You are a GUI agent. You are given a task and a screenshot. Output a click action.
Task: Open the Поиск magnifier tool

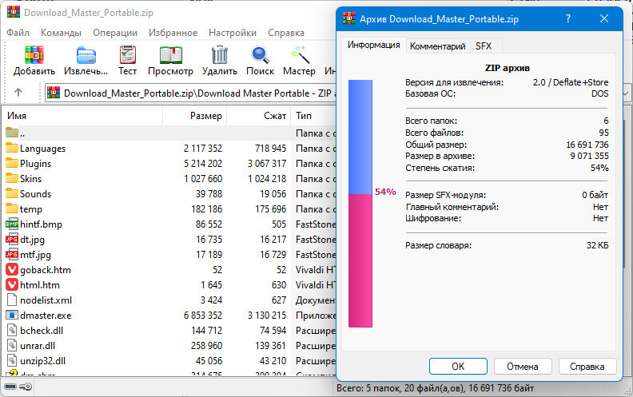(260, 55)
